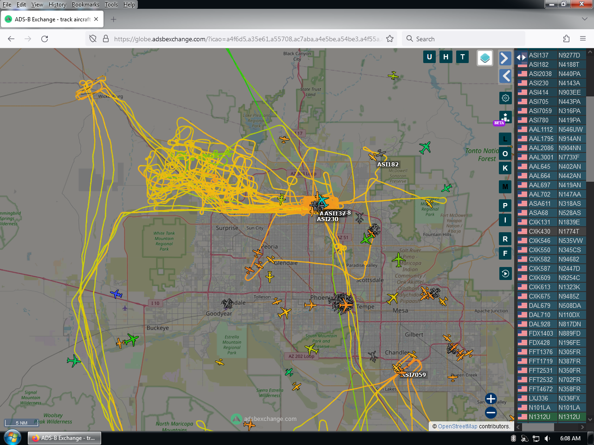Toggle the R map option
The image size is (594, 445).
[505, 239]
